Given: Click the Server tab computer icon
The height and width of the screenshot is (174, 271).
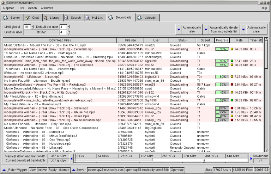Looking at the screenshot, I should [6, 18].
